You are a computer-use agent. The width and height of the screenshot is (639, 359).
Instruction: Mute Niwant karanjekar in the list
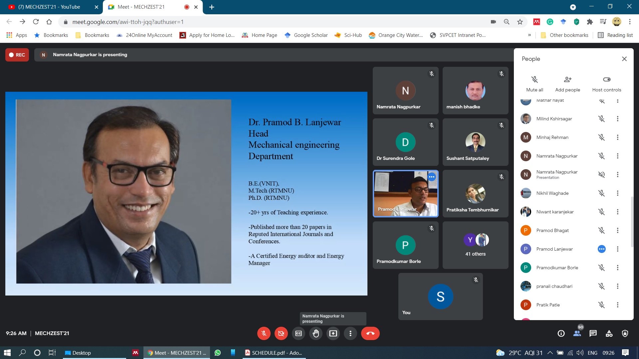601,212
